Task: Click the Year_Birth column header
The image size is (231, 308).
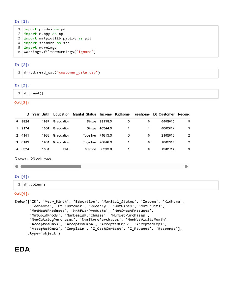Action: click(x=41, y=114)
